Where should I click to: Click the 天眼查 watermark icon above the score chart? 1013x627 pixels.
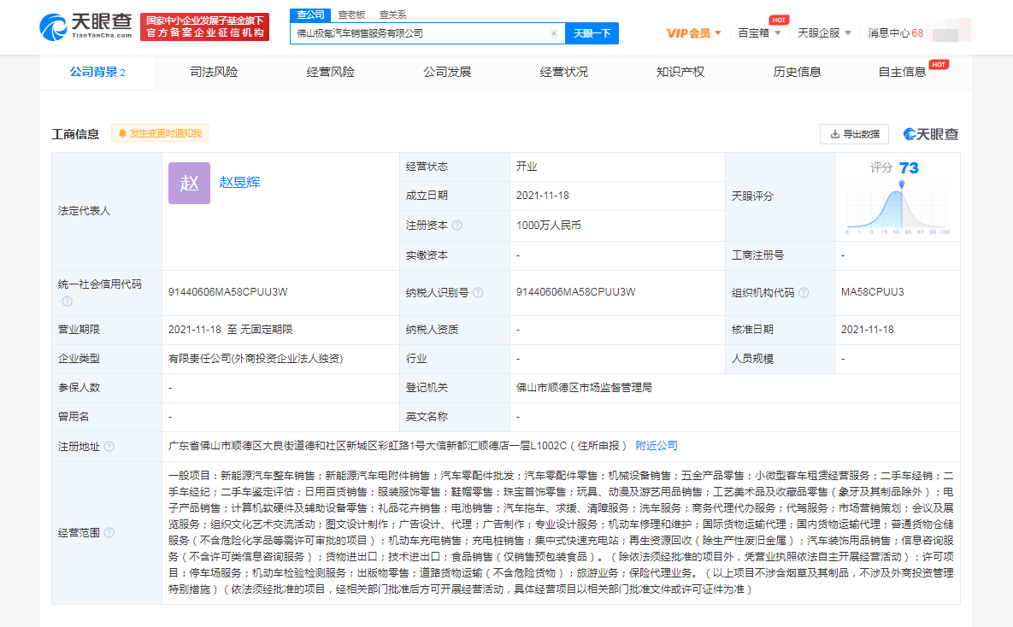click(909, 134)
